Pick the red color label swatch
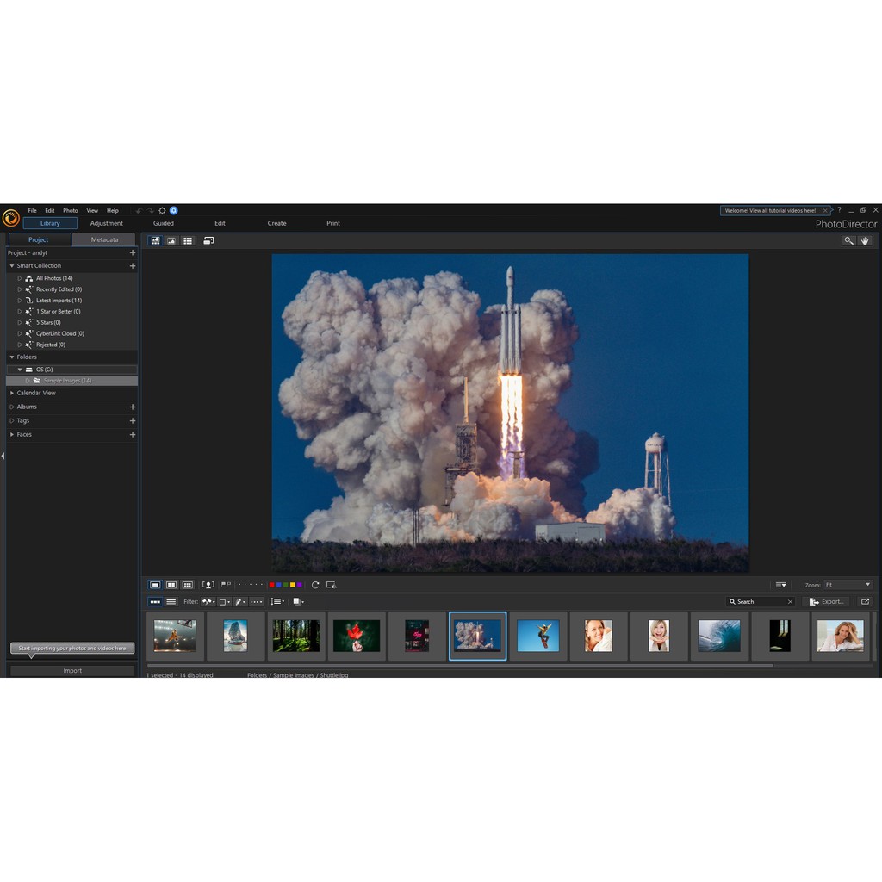 coord(272,585)
